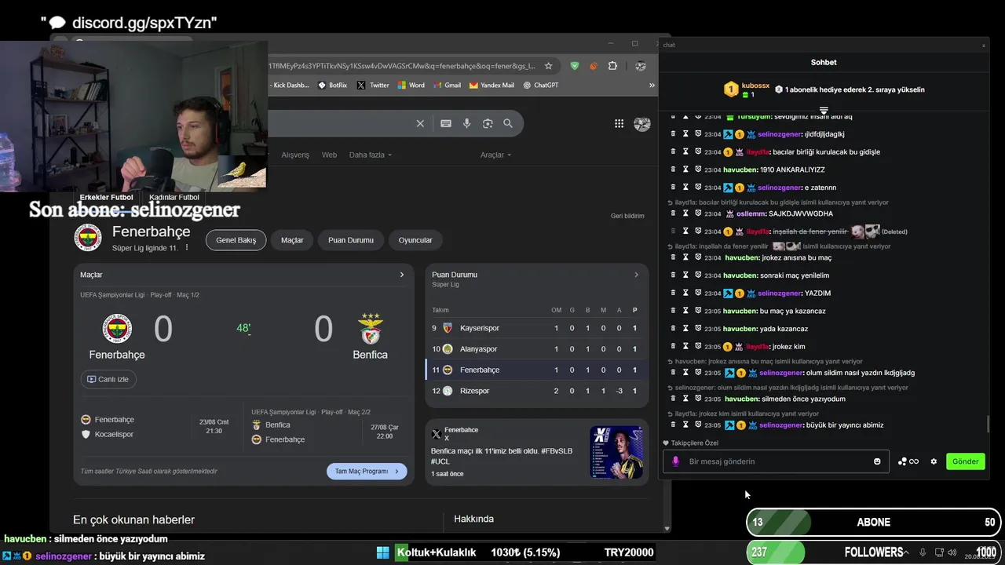Switch to the Alışveriş search tab
Screen dimensions: 1005x565
click(x=295, y=155)
